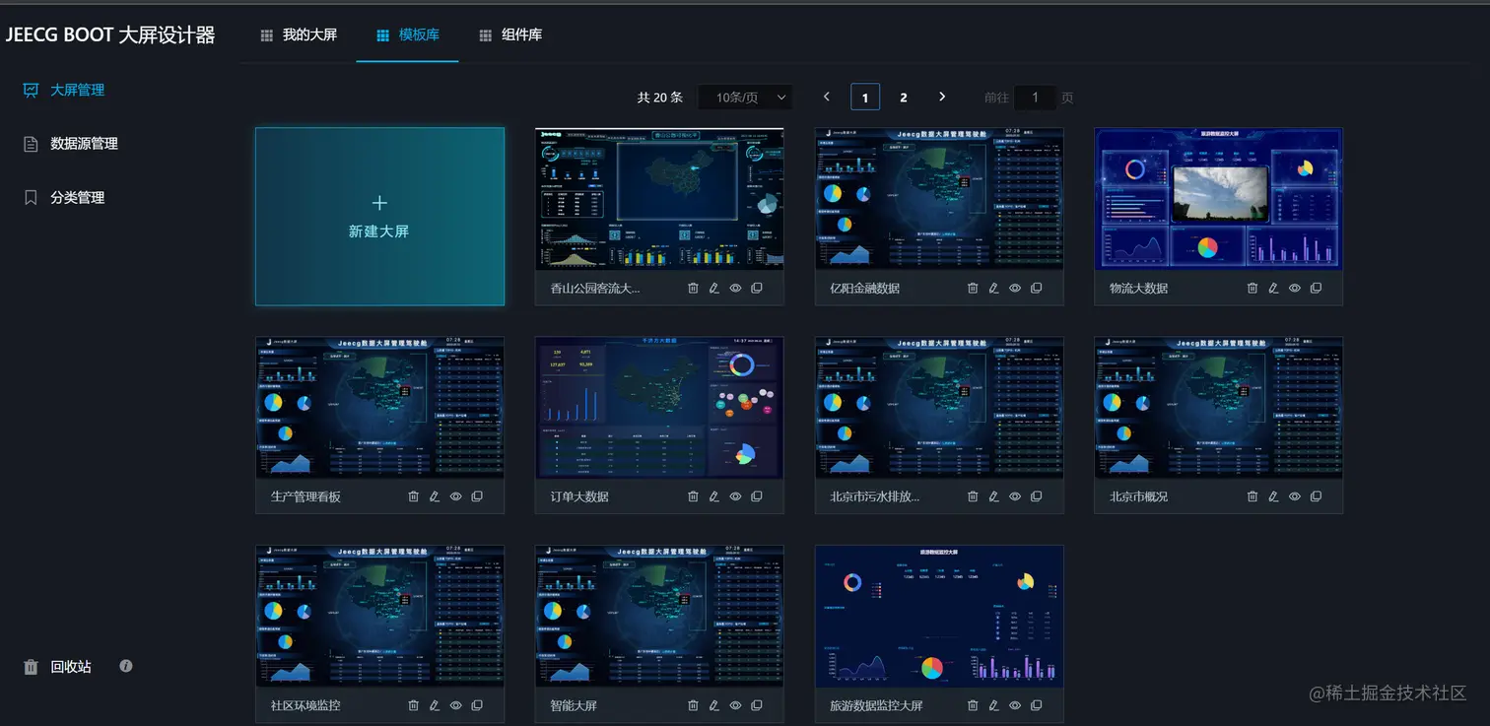Preview the 旅游数据监控大屏 template with eye icon
This screenshot has height=726, width=1490.
coord(1015,705)
